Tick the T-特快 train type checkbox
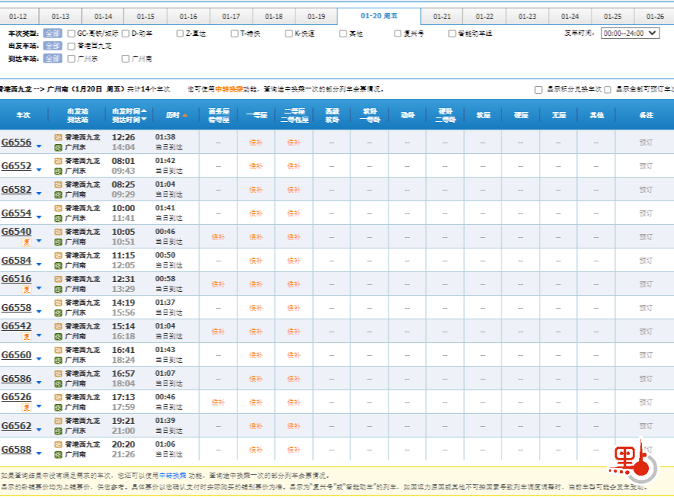Screen dimensions: 674x500 click(234, 34)
